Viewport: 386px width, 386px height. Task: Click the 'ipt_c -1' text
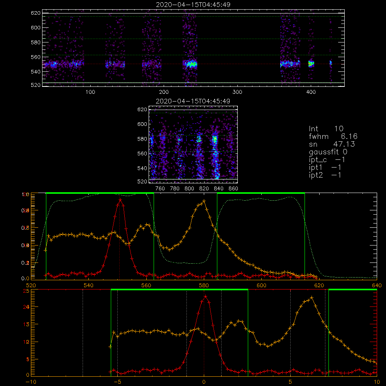coord(327,160)
